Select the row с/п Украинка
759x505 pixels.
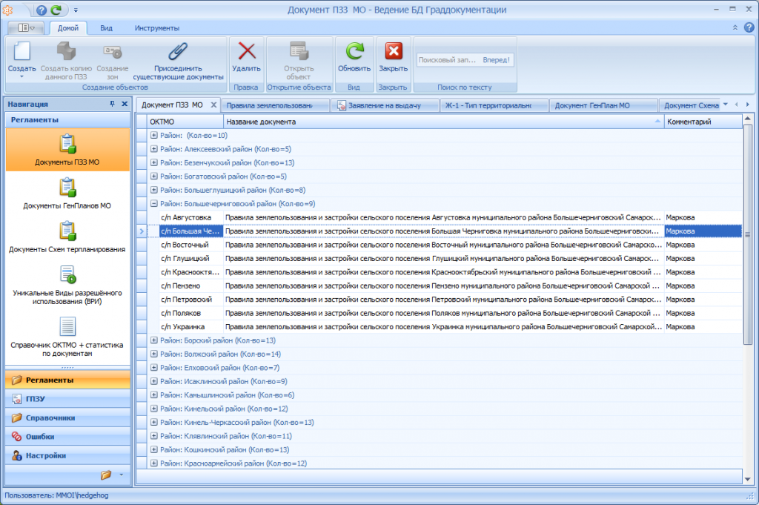click(444, 327)
